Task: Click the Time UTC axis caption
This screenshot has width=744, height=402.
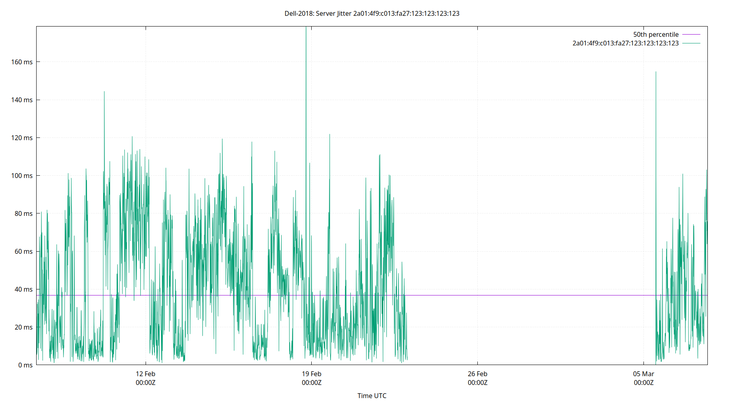Action: (x=372, y=396)
